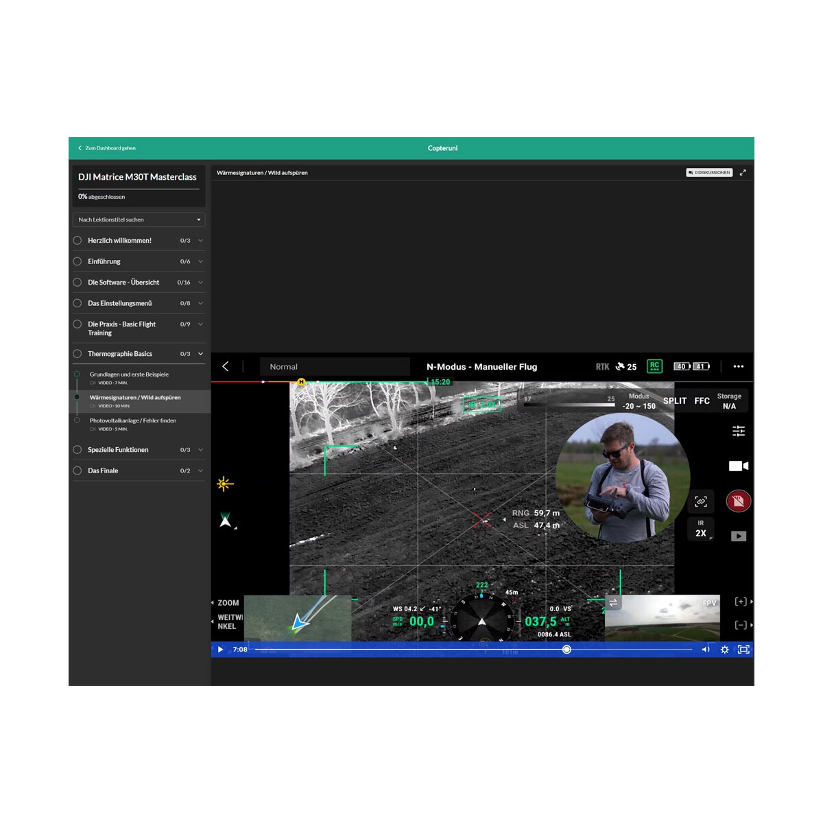The height and width of the screenshot is (823, 823).
Task: Play the lesson video
Action: coord(220,649)
